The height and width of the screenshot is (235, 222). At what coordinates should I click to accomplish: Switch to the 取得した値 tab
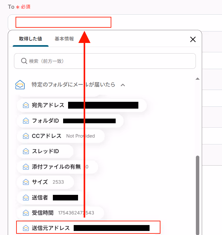30,39
